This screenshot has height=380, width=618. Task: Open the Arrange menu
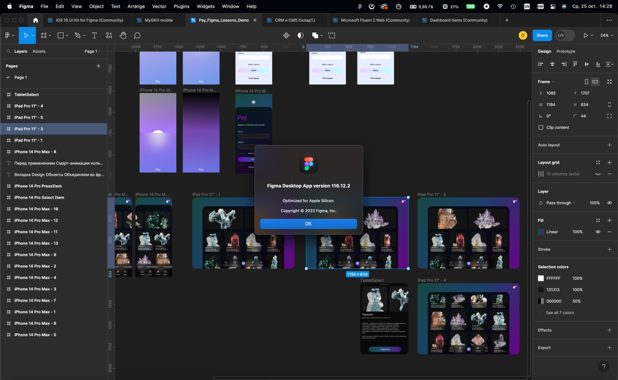point(136,6)
